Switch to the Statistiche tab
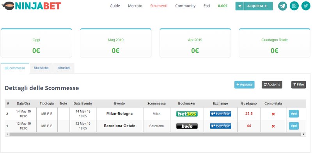 (41, 68)
